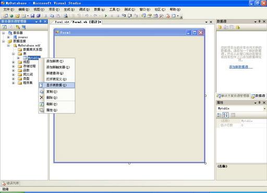Open the 数据 (Data) menu
The width and height of the screenshot is (267, 193).
pos(99,9)
